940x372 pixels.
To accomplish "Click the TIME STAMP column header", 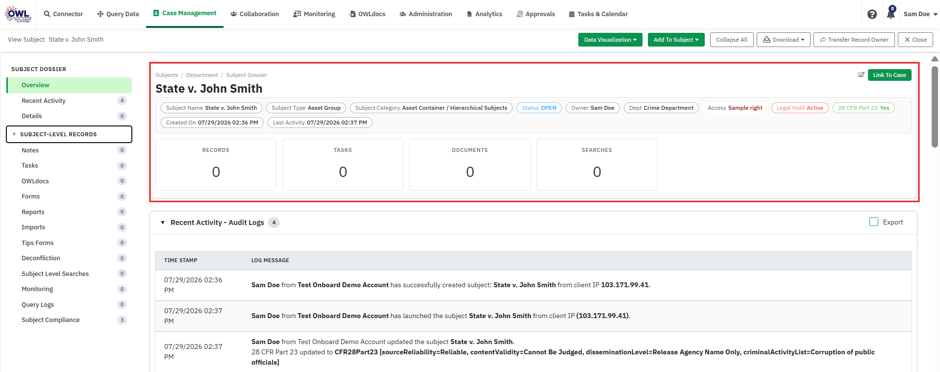I will coord(181,261).
